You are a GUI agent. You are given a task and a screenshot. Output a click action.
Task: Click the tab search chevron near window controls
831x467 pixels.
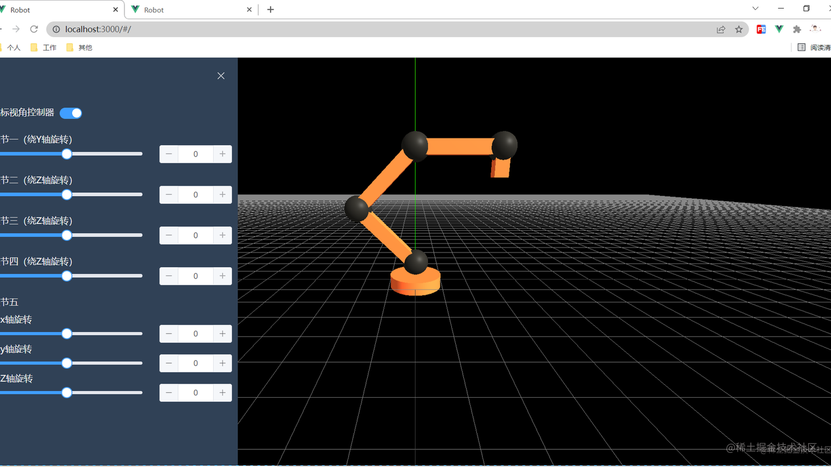[755, 9]
